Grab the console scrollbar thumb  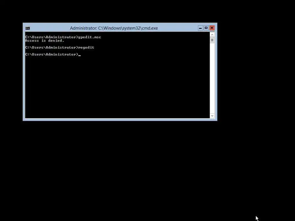coord(212,40)
